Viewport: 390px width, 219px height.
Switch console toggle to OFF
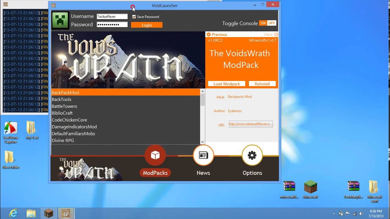click(x=272, y=23)
